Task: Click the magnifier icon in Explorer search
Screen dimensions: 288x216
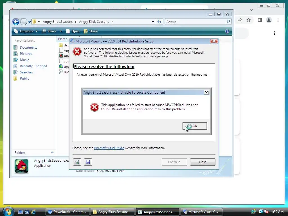Action: [228, 22]
